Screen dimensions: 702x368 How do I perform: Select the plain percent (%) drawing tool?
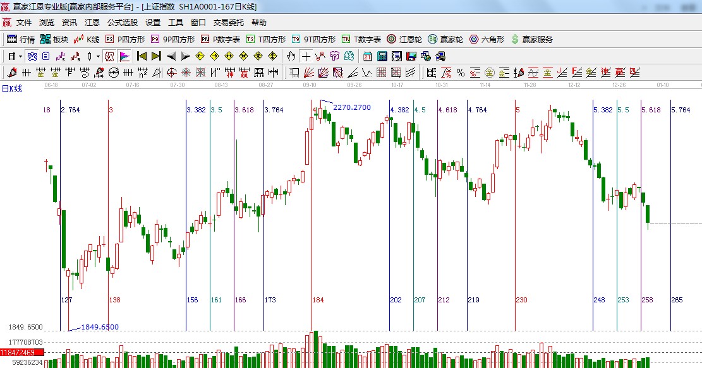click(x=461, y=73)
